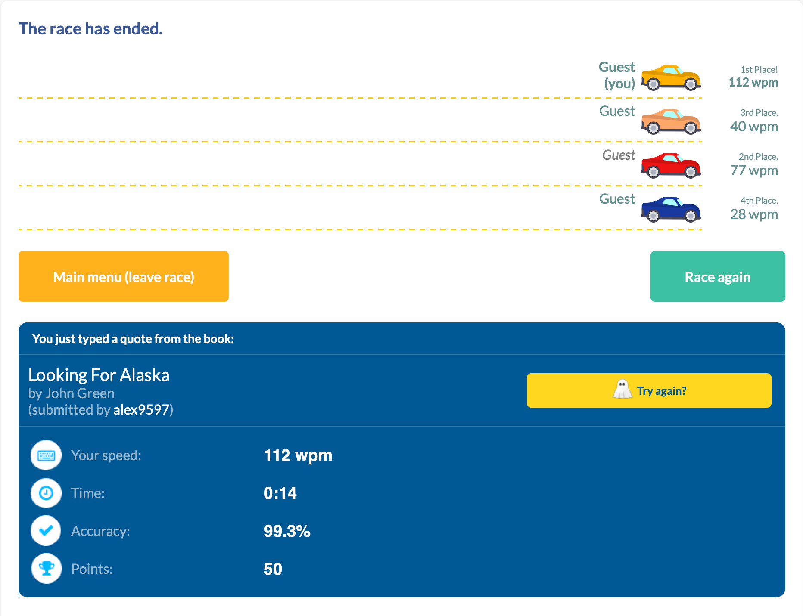Click the 99.3% accuracy value

(286, 531)
